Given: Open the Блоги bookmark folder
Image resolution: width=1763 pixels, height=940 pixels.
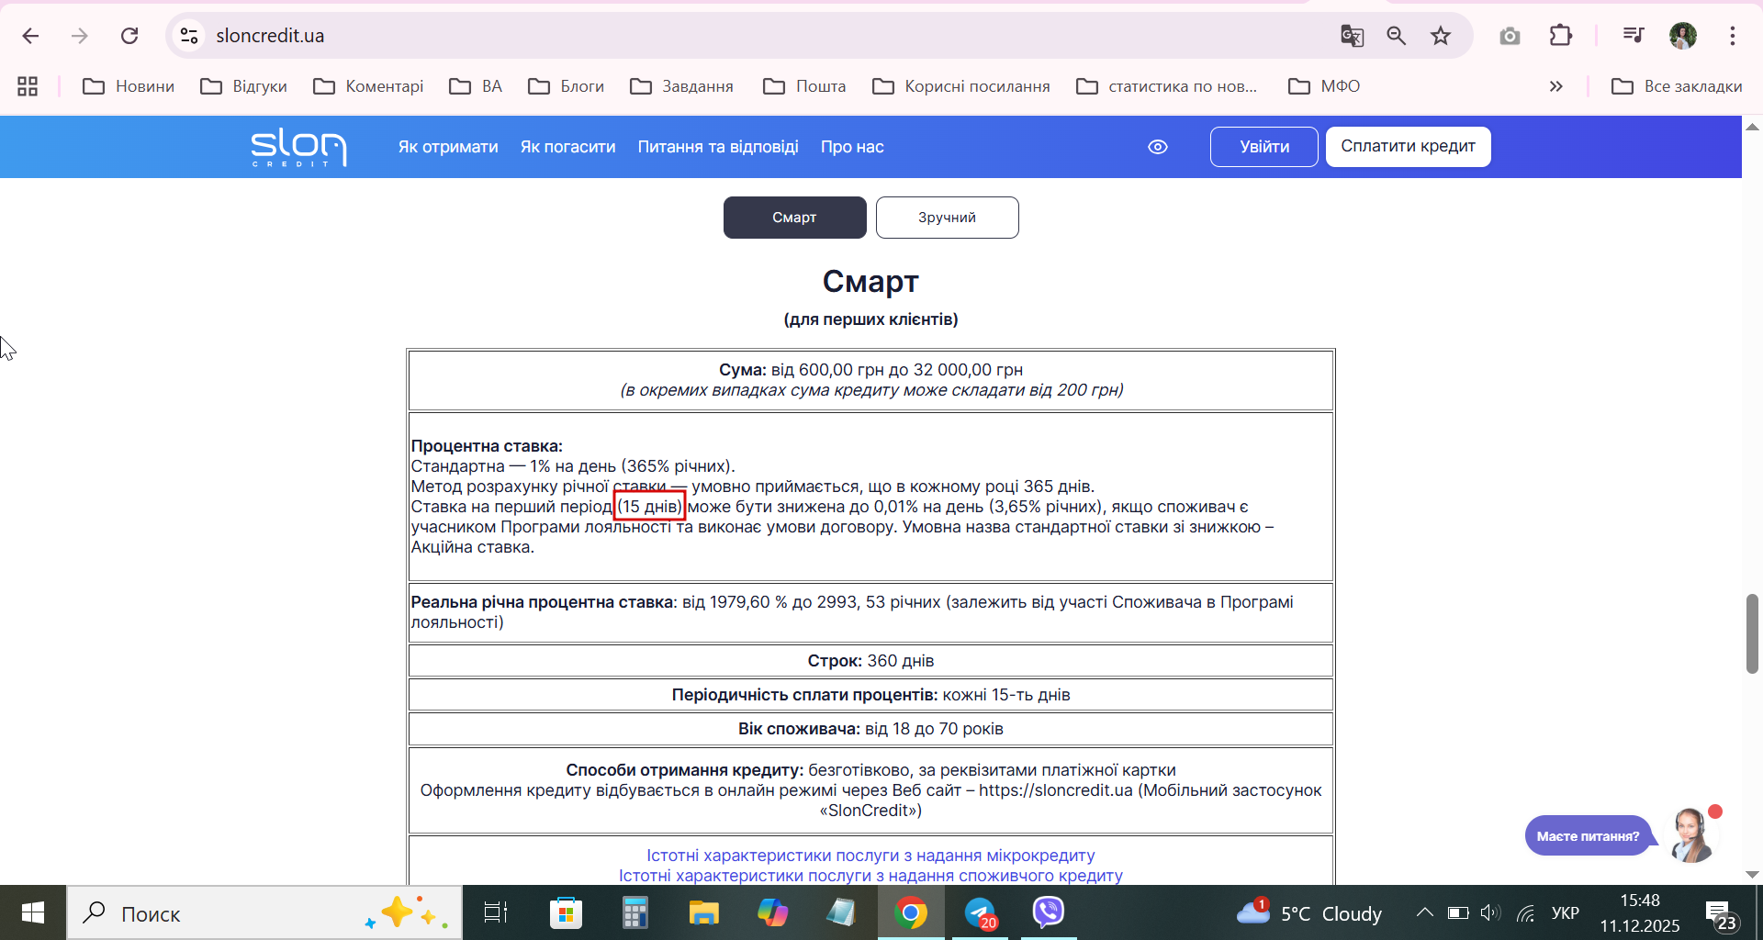Looking at the screenshot, I should pos(566,86).
